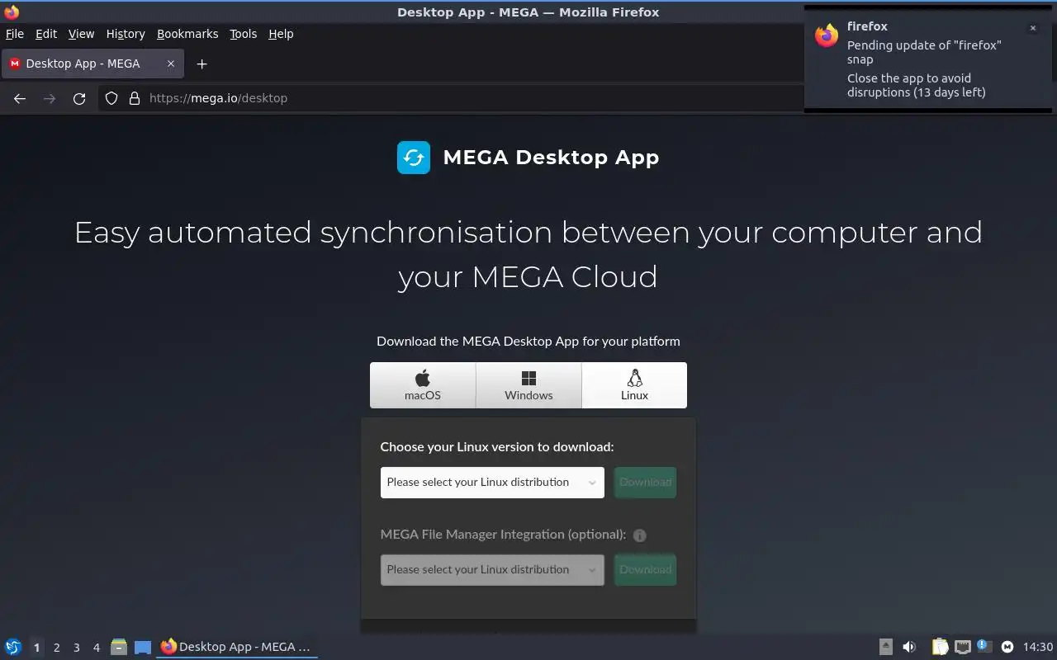1057x660 pixels.
Task: Select the Linux platform tab
Action: click(x=634, y=385)
